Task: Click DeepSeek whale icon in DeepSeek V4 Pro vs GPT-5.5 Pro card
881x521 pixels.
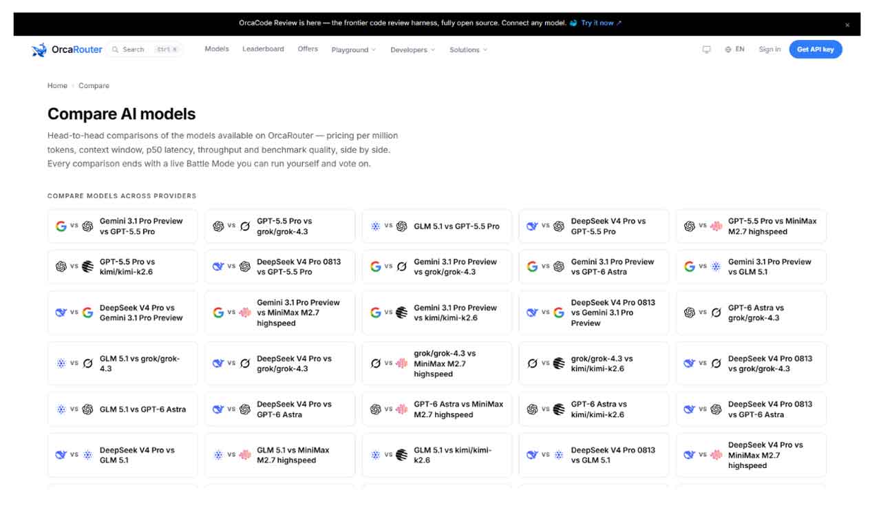Action: (532, 226)
